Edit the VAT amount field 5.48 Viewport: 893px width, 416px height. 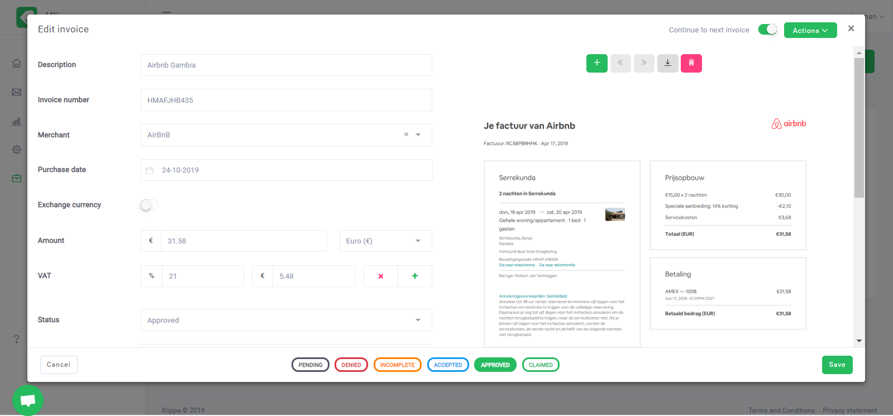314,276
